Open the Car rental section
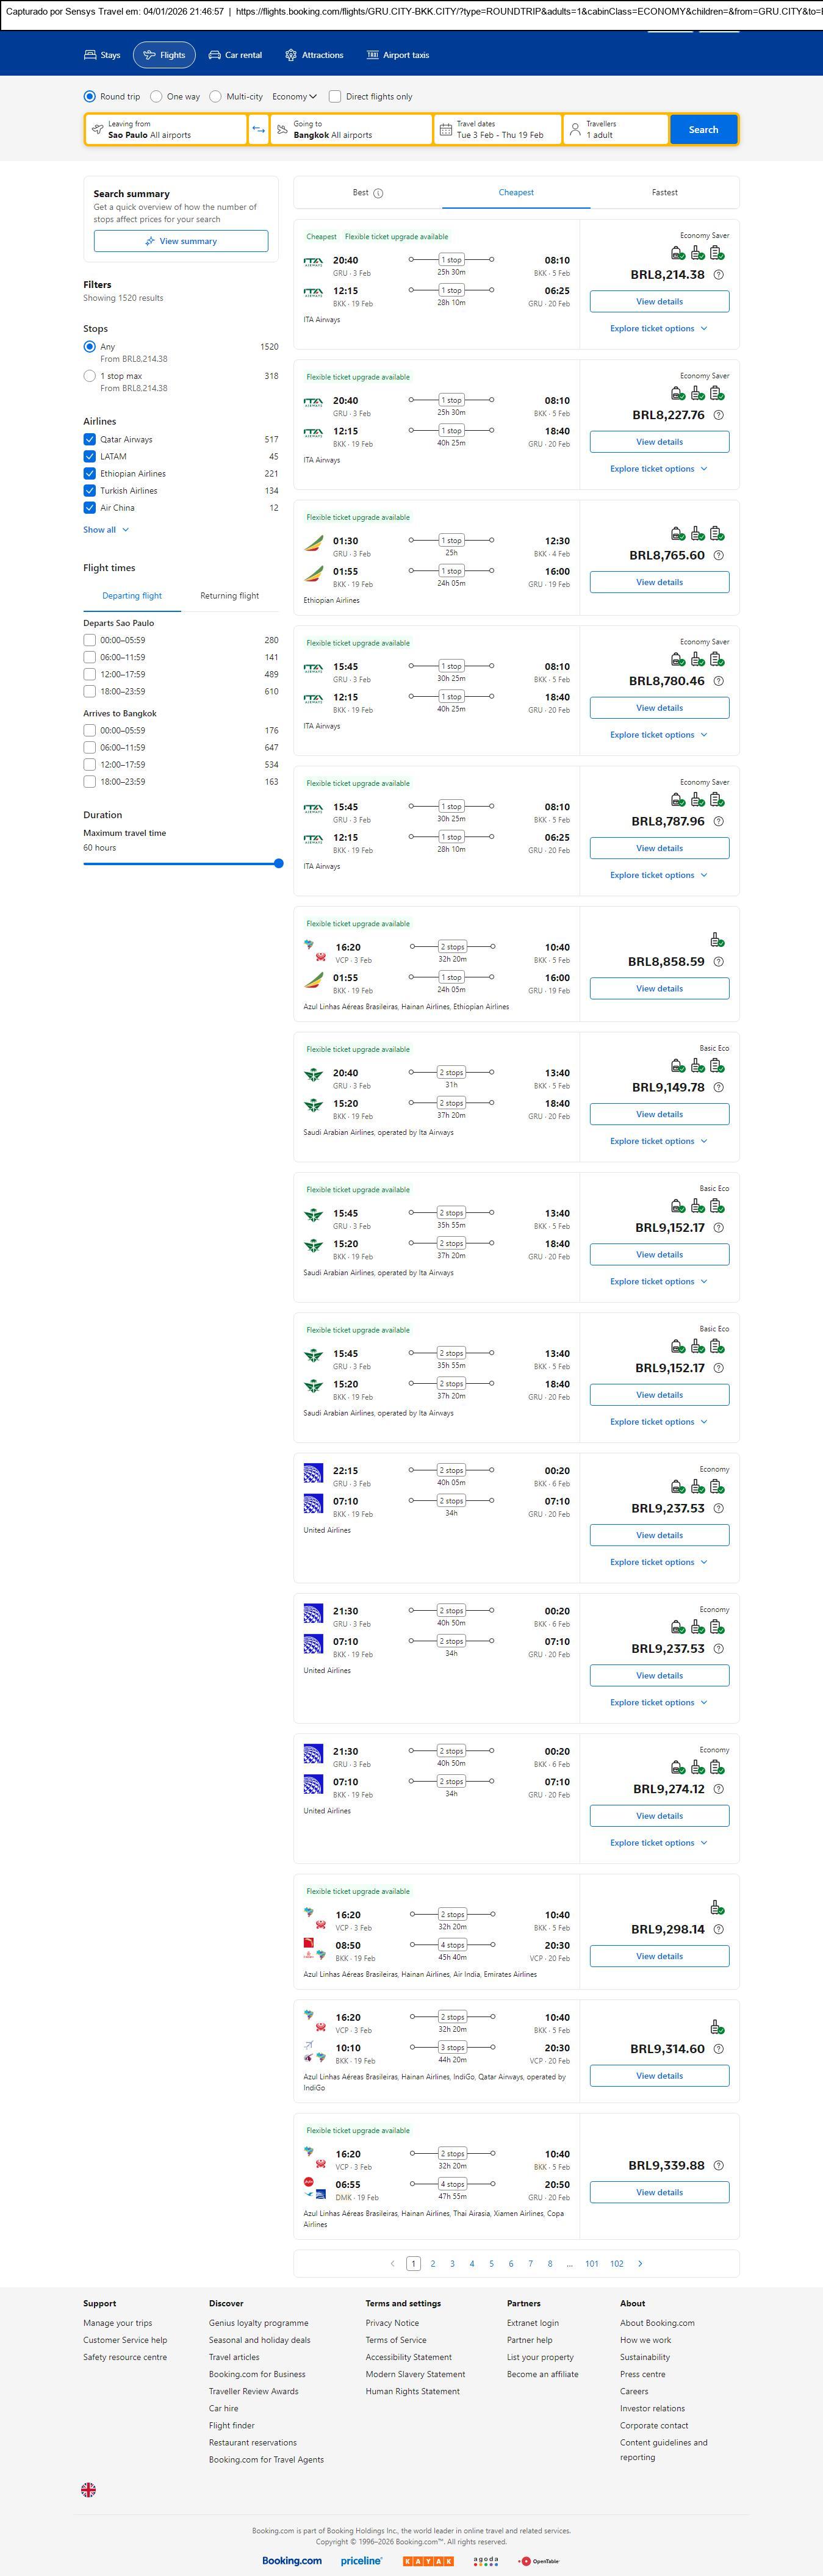Viewport: 823px width, 2576px height. point(235,55)
